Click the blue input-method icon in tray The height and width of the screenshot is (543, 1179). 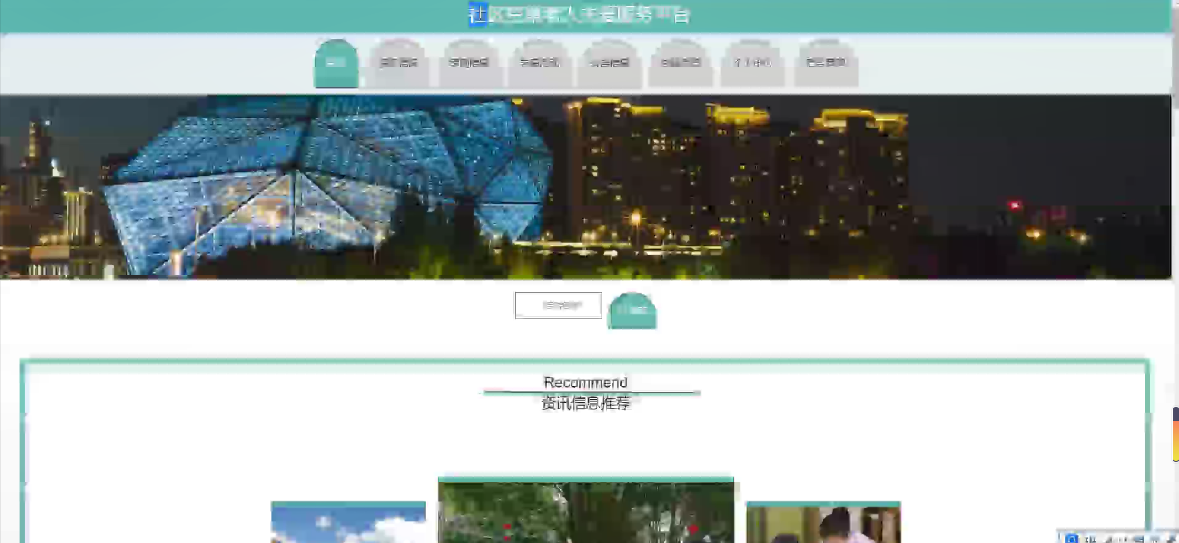[1071, 538]
